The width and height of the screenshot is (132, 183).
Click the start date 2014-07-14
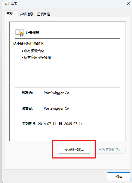(47, 124)
